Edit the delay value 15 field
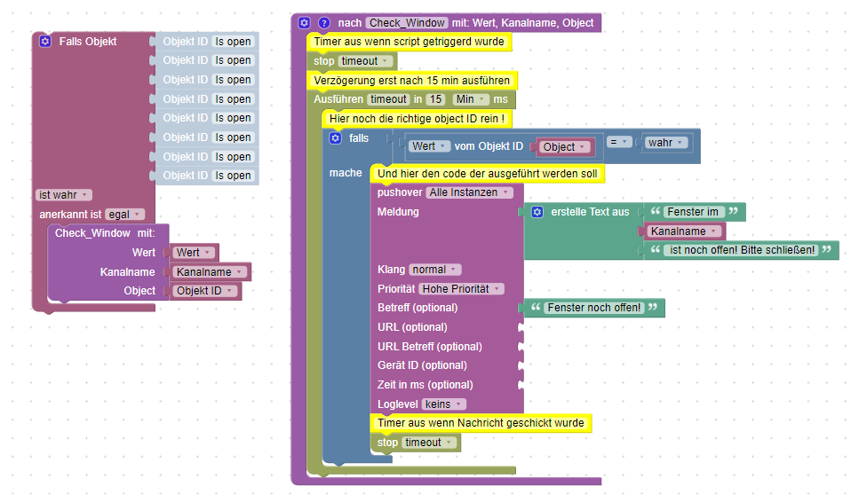 coord(435,99)
